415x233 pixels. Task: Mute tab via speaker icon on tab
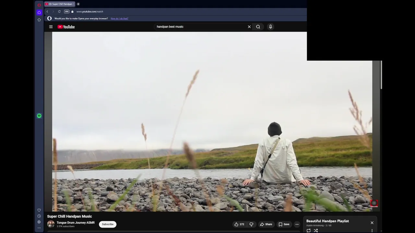[50, 4]
